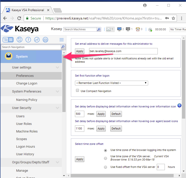Reset 1100 msec delay to Default
This screenshot has height=178, width=186.
coord(116,128)
